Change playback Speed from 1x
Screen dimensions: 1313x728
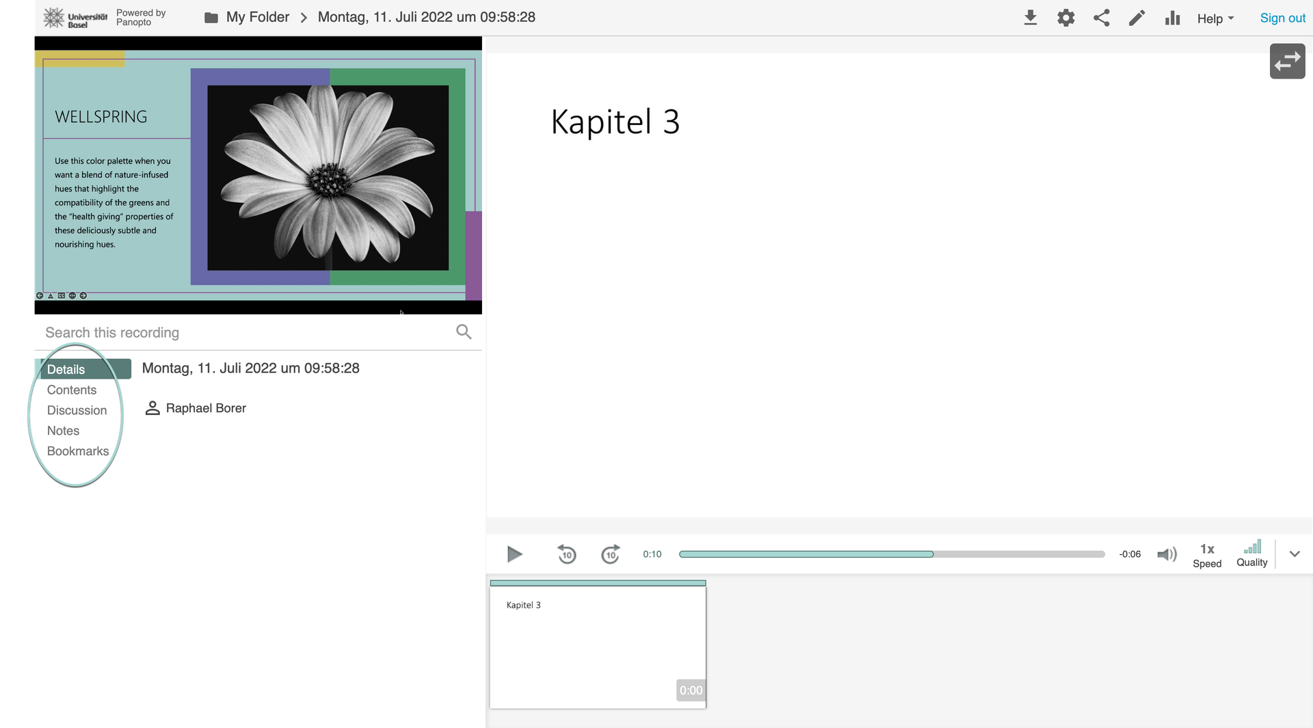point(1206,554)
